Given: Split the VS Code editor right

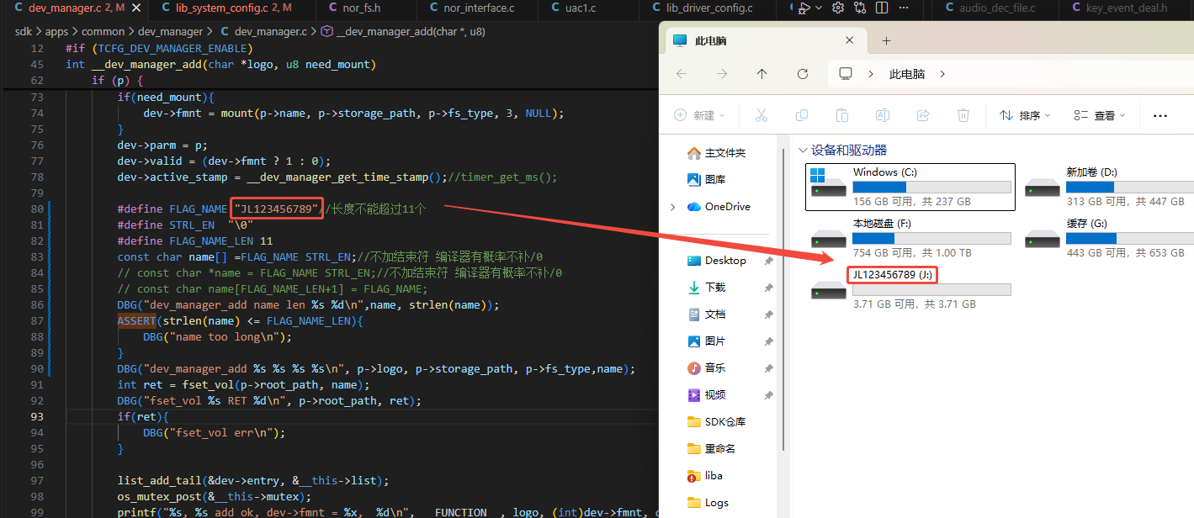Looking at the screenshot, I should point(882,8).
